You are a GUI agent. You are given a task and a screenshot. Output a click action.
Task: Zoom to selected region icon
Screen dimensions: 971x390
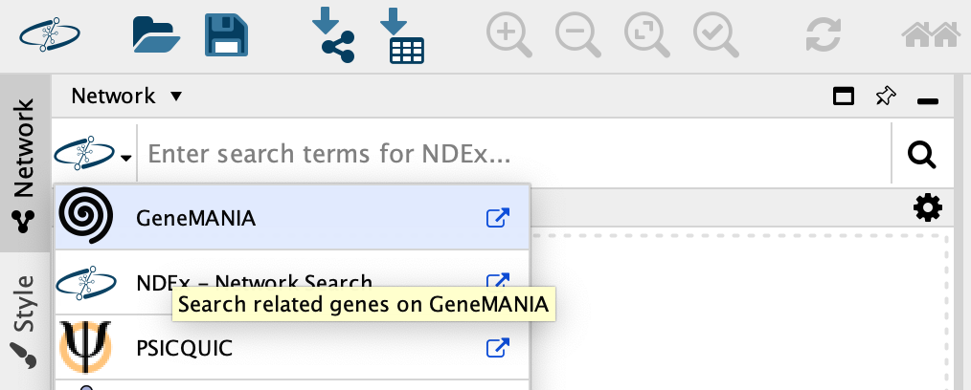click(715, 35)
